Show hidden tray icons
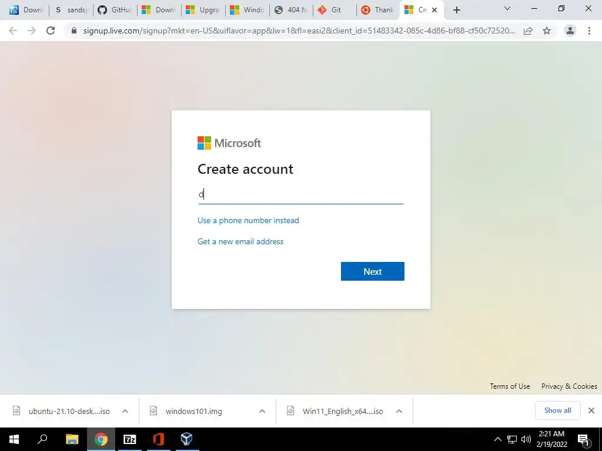Screen dimensions: 602x451 coord(497,439)
